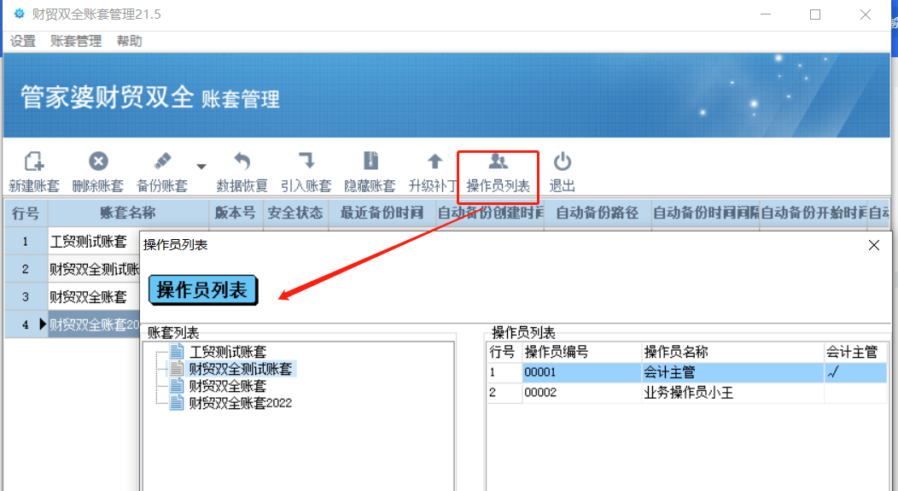The height and width of the screenshot is (491, 898).
Task: Open the 设置 menu
Action: 23,41
